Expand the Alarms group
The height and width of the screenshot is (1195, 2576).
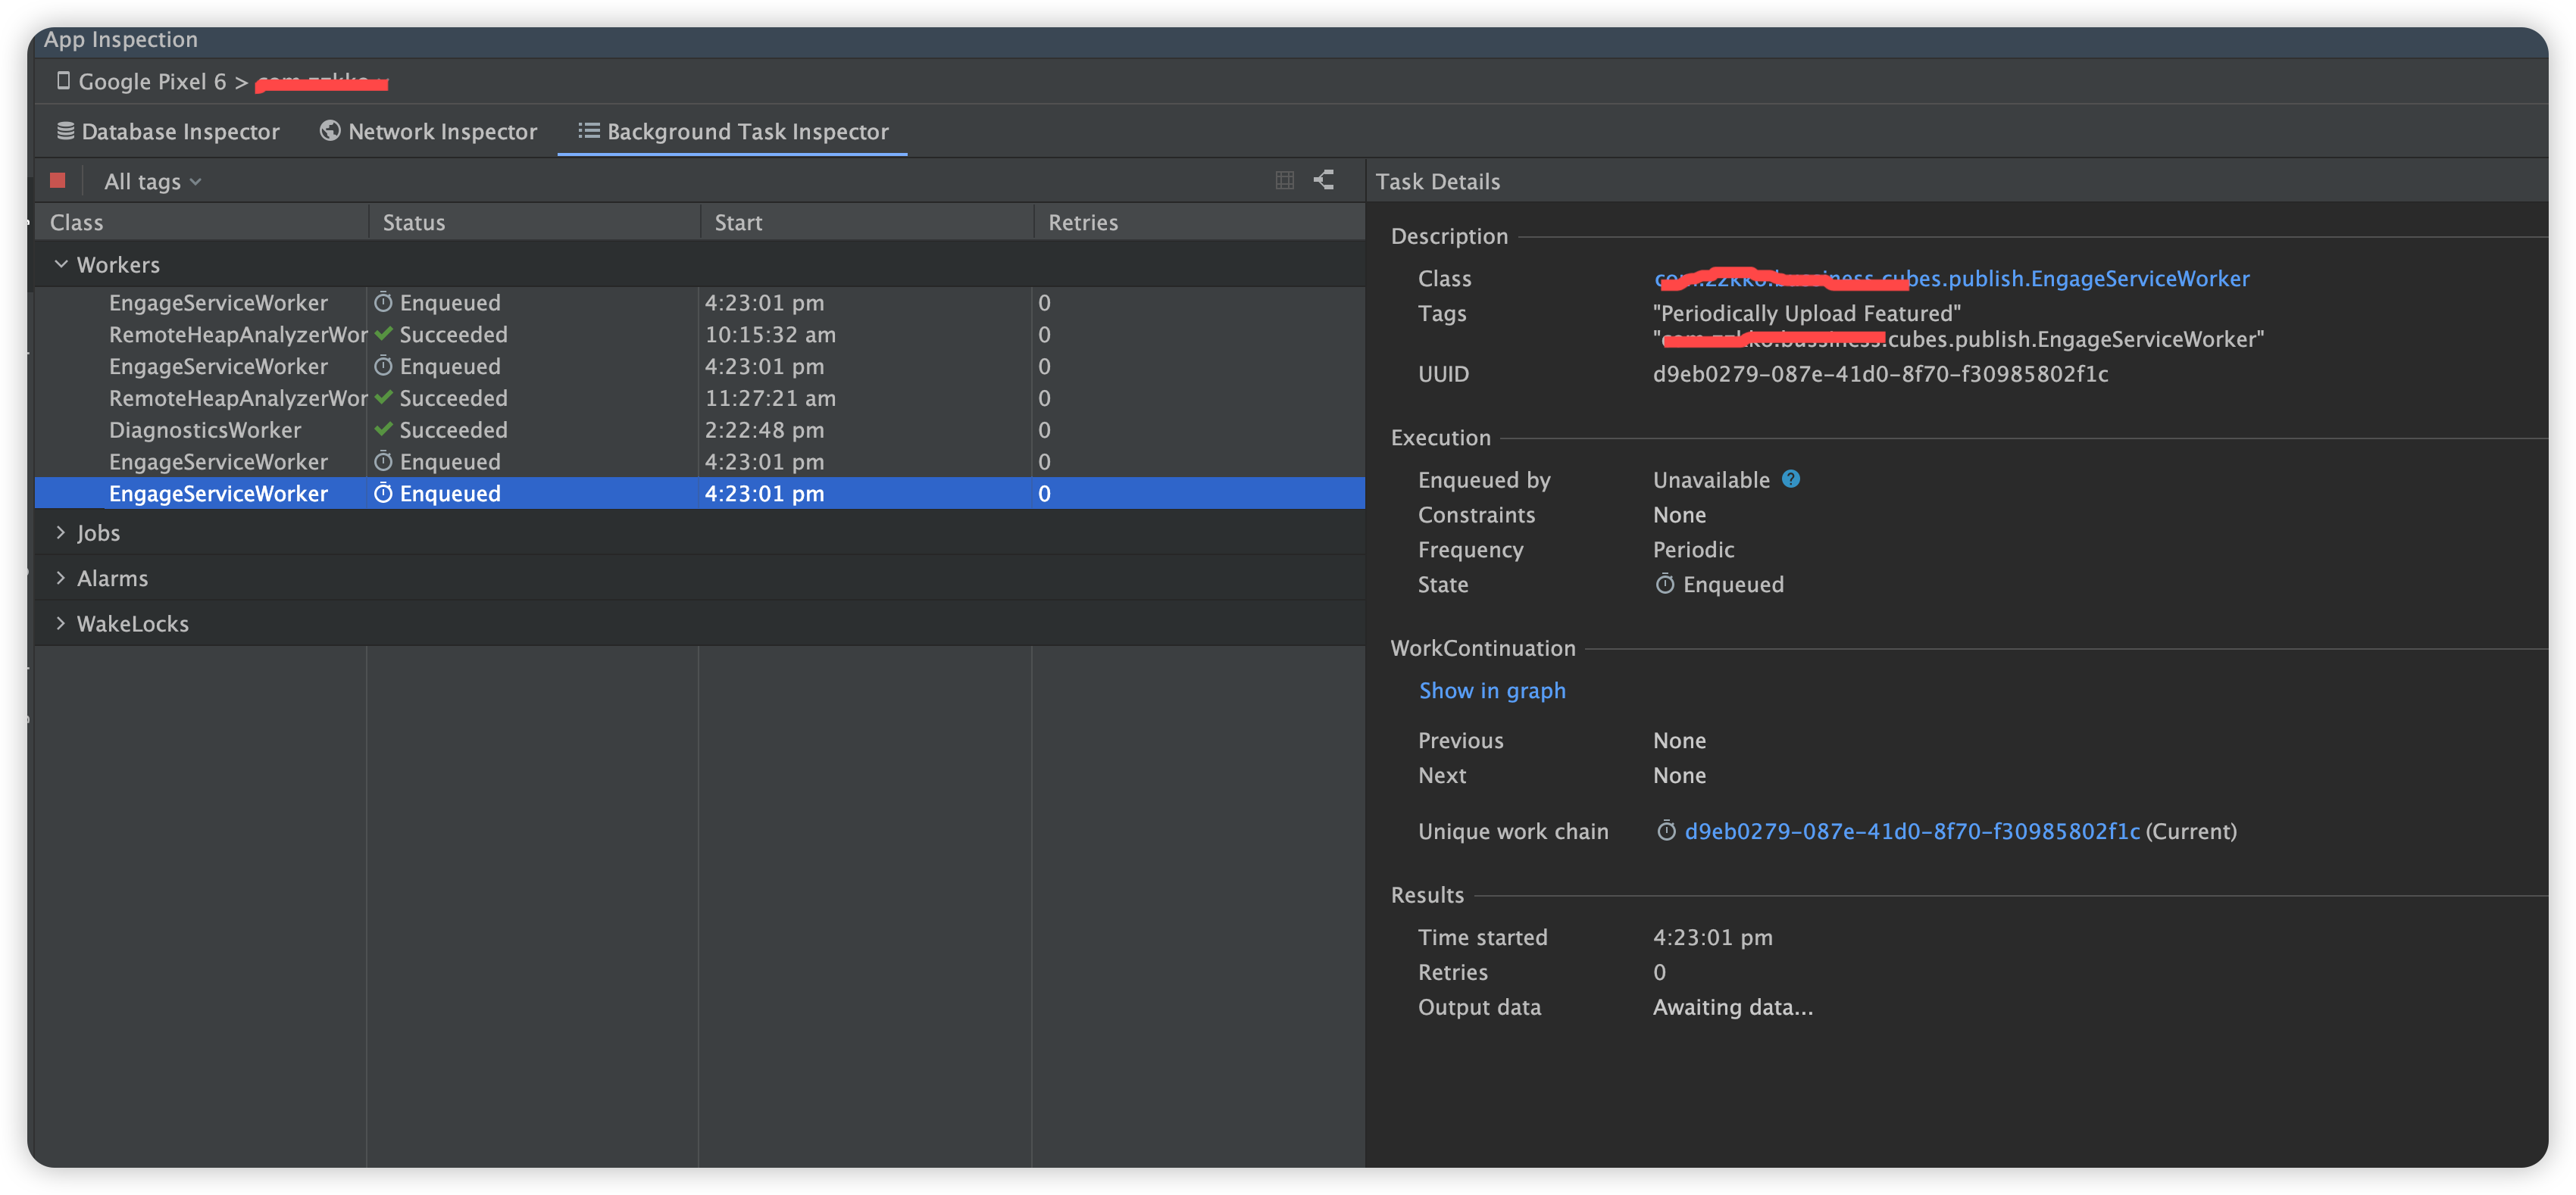pyautogui.click(x=61, y=579)
